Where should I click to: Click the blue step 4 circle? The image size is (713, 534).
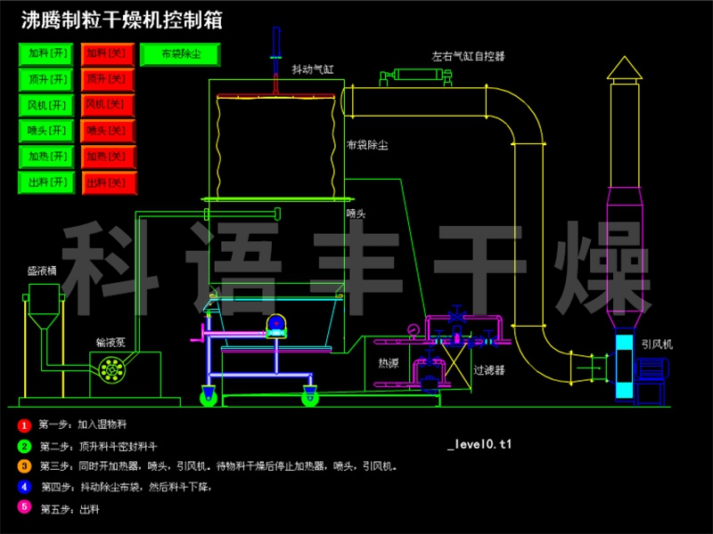click(x=24, y=487)
